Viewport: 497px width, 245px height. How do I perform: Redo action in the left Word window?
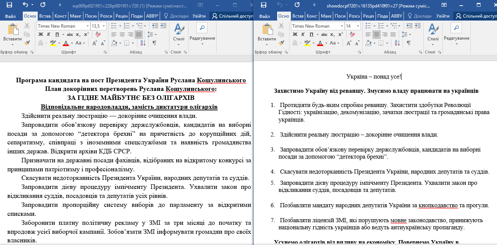43,5
